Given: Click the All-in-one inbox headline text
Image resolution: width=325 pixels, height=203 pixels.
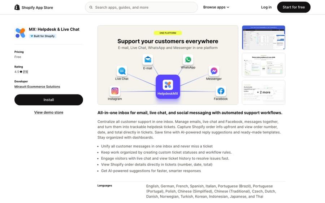Looking at the screenshot, I should [190, 113].
